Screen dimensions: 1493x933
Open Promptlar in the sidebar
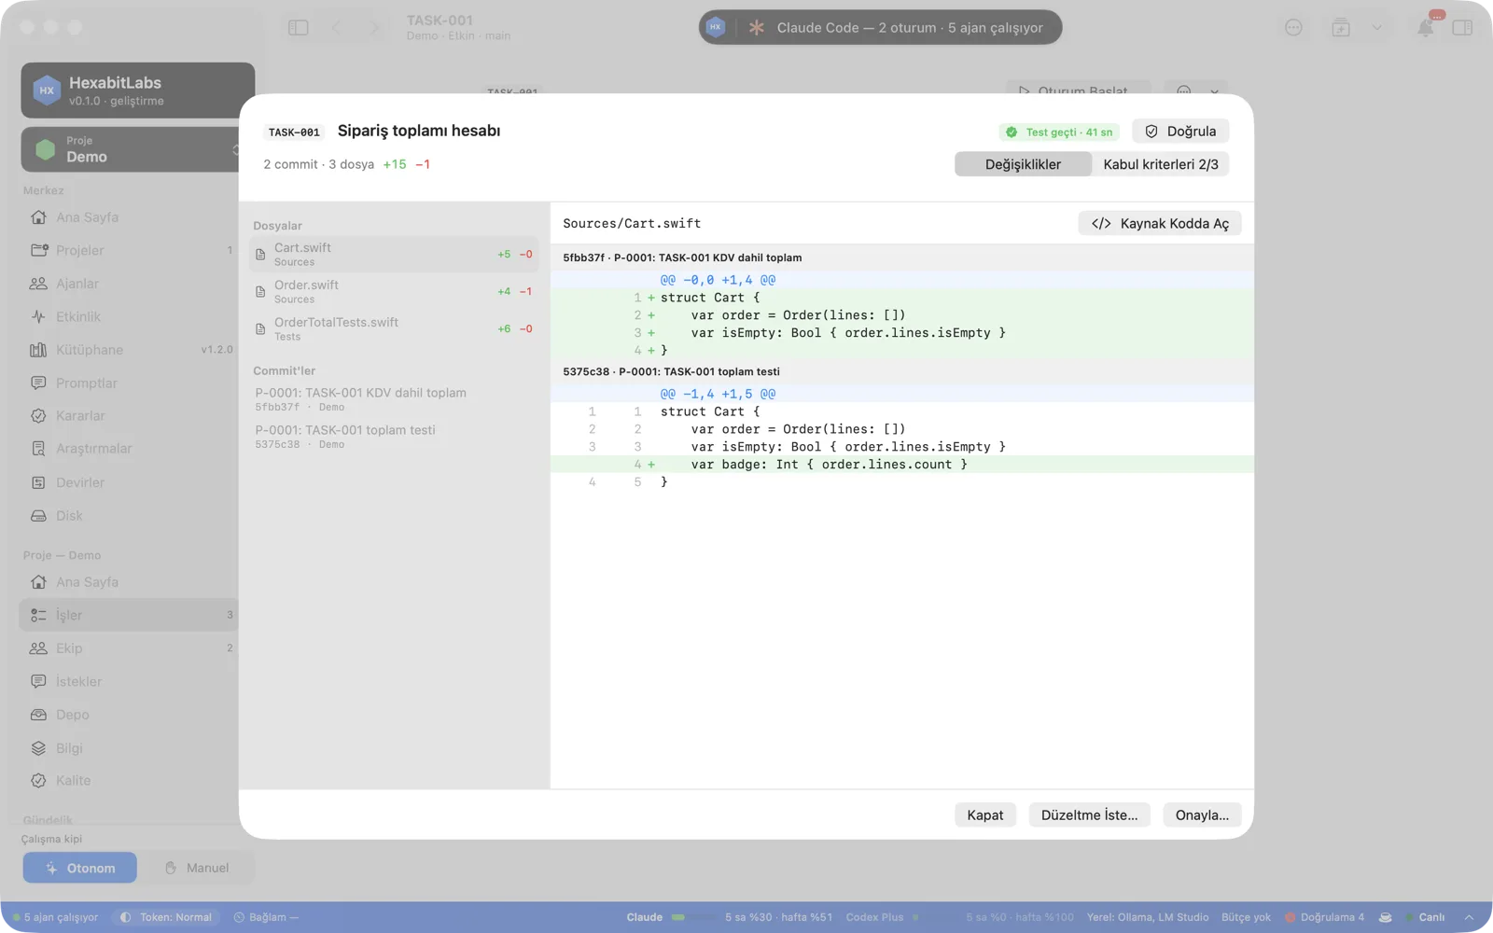tap(129, 383)
